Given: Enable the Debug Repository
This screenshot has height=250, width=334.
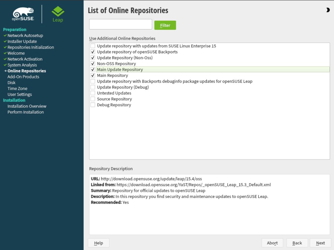Looking at the screenshot, I should (x=93, y=105).
